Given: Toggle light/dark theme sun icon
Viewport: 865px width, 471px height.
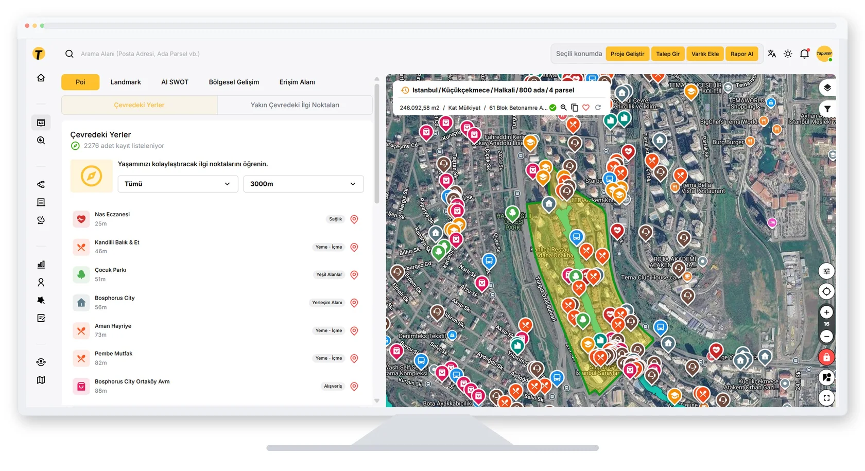Looking at the screenshot, I should (788, 54).
